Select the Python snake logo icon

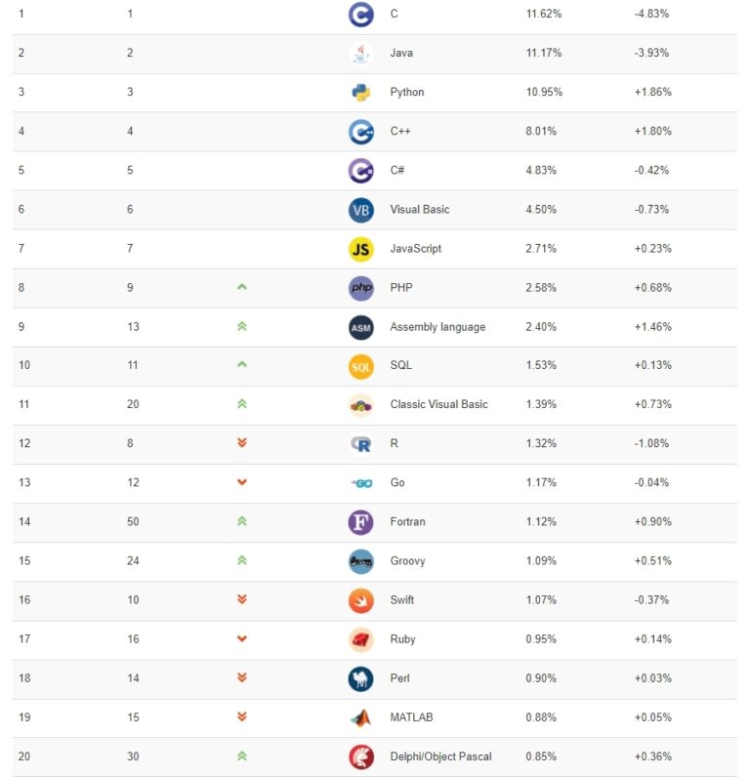[361, 92]
